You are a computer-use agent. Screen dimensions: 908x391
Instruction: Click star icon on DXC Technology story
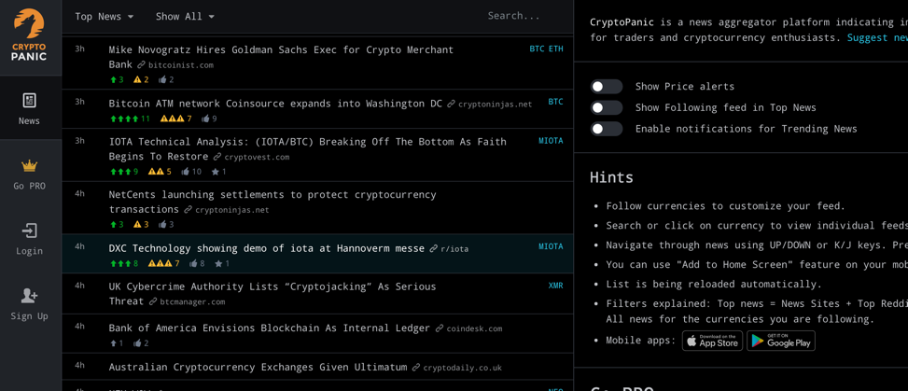[217, 264]
